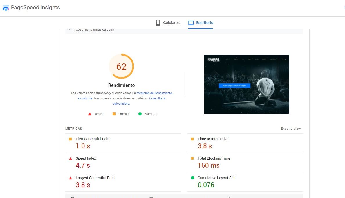This screenshot has height=198, width=345.
Task: Click the 50–89 legend range text
Action: 124,114
